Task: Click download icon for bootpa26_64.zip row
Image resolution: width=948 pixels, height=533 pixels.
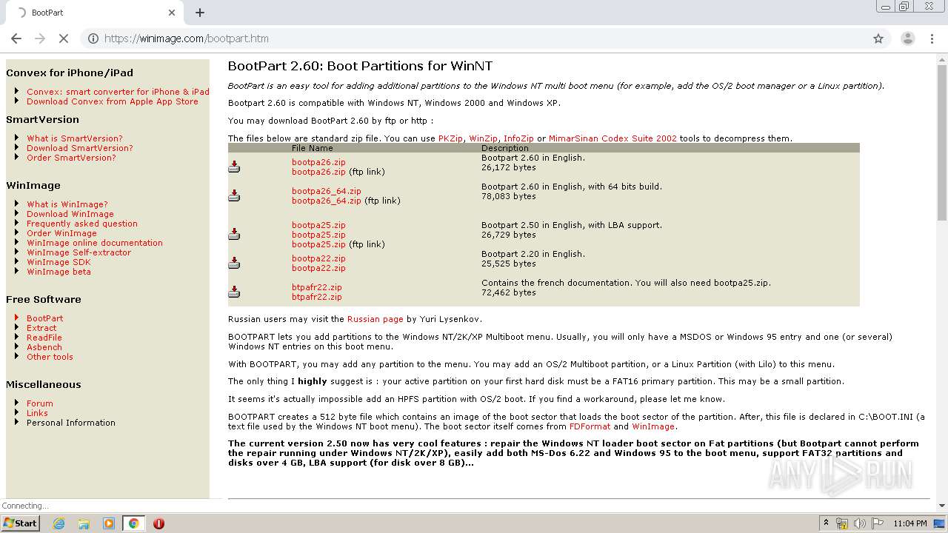Action: (x=234, y=195)
